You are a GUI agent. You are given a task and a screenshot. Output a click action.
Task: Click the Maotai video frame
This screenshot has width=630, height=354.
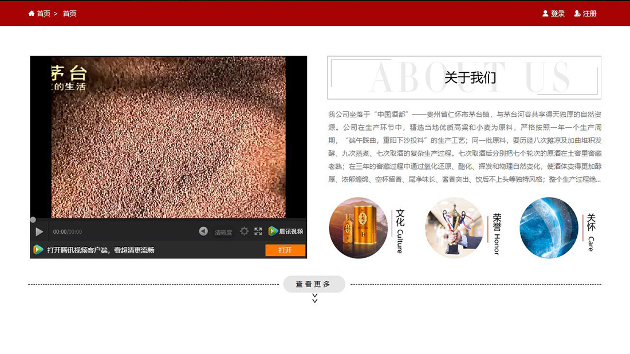click(x=168, y=137)
